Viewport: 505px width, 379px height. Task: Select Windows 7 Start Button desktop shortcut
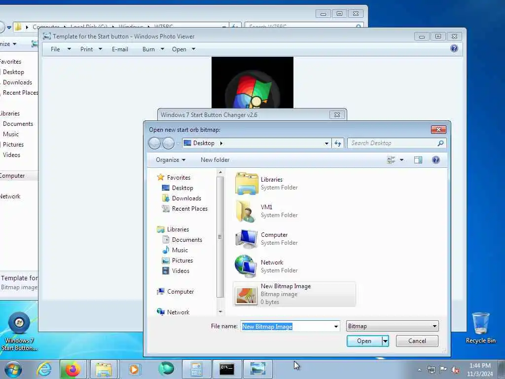pyautogui.click(x=19, y=331)
